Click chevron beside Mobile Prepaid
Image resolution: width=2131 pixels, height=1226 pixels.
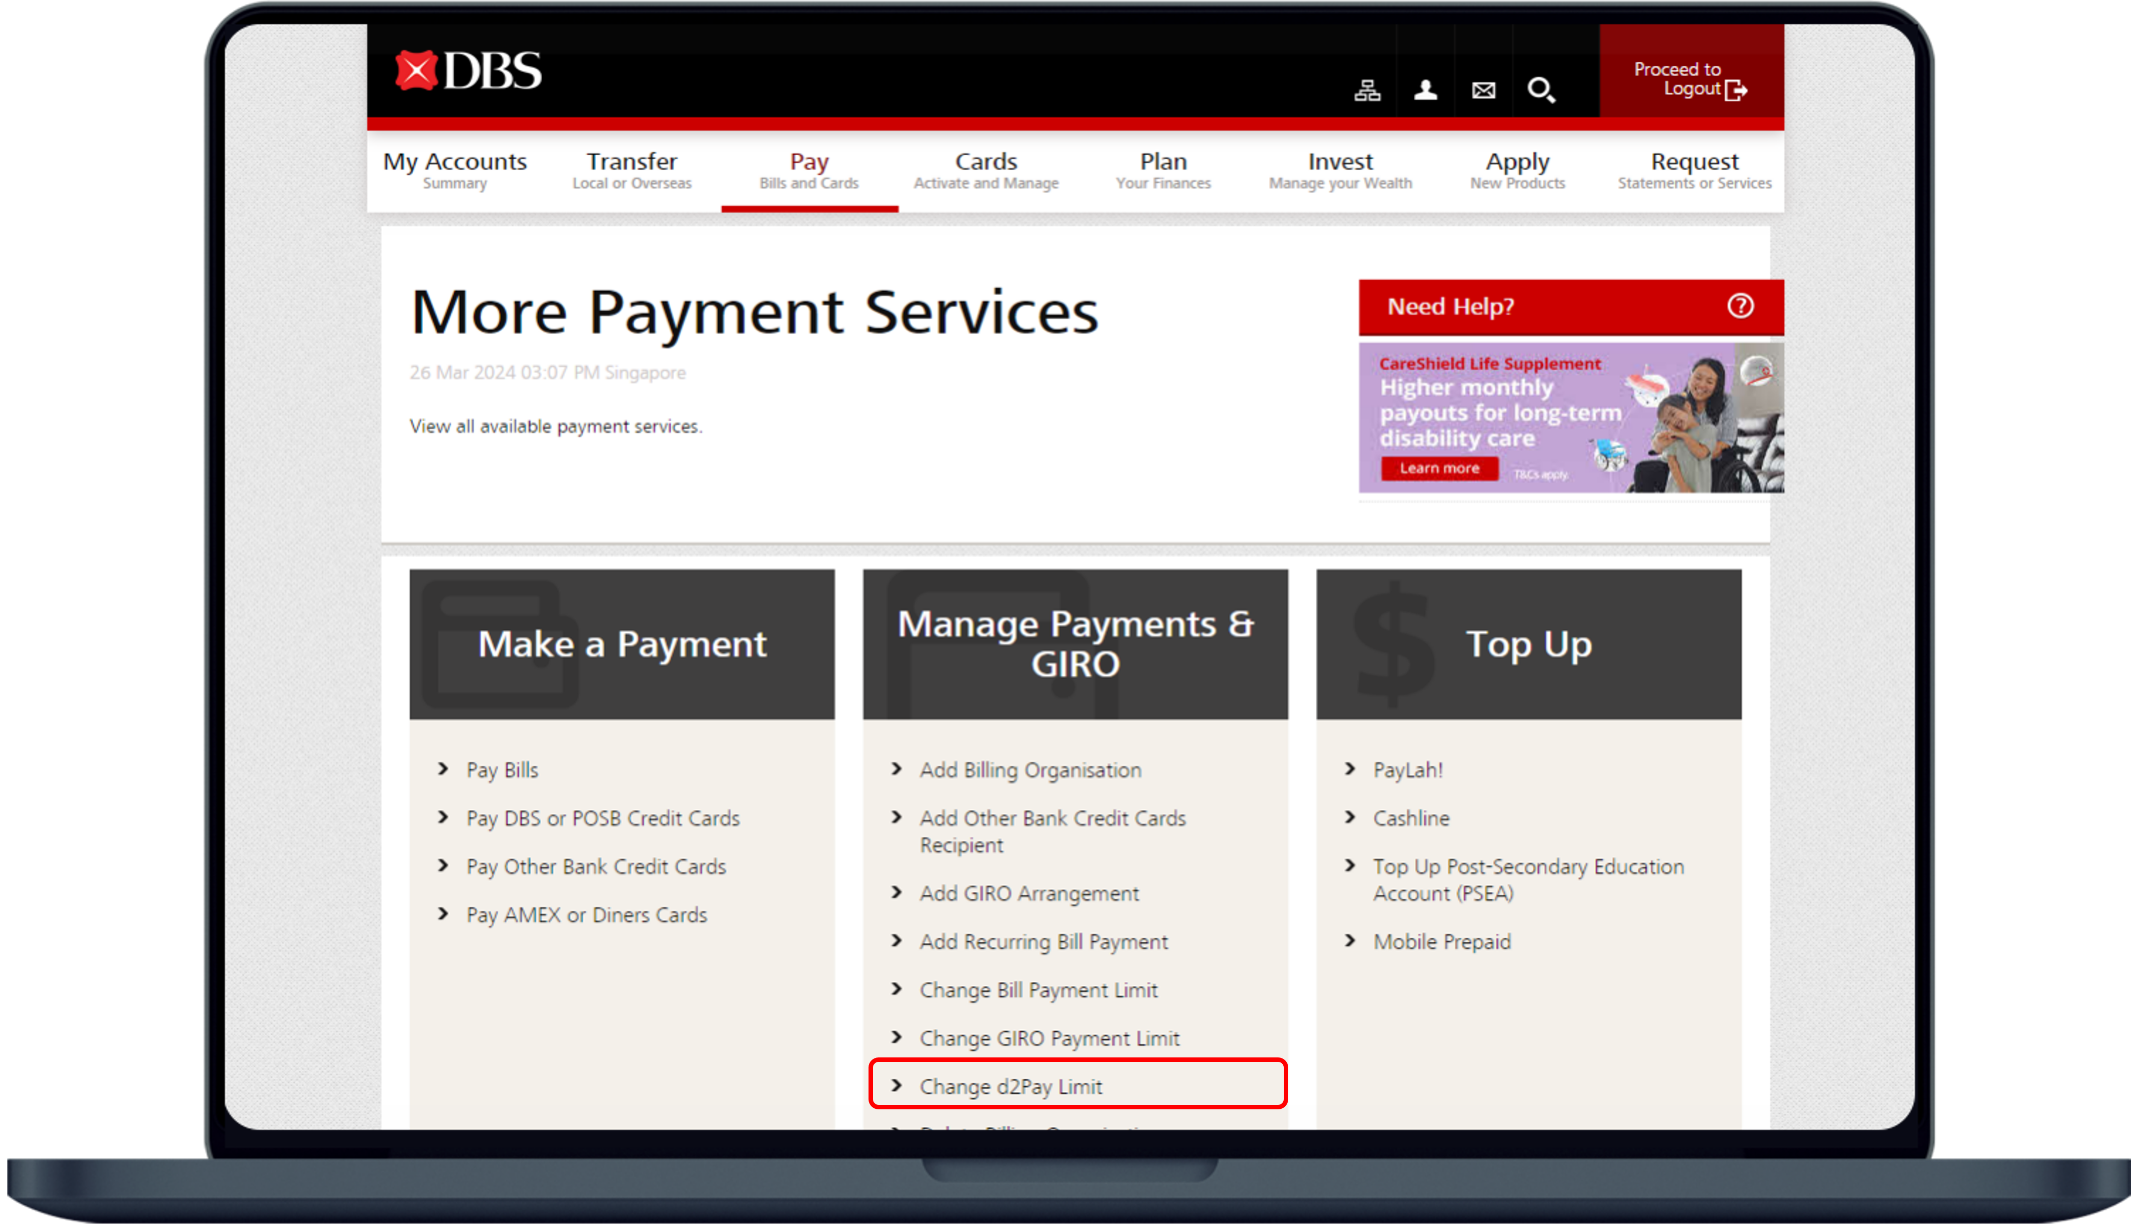[x=1349, y=941]
